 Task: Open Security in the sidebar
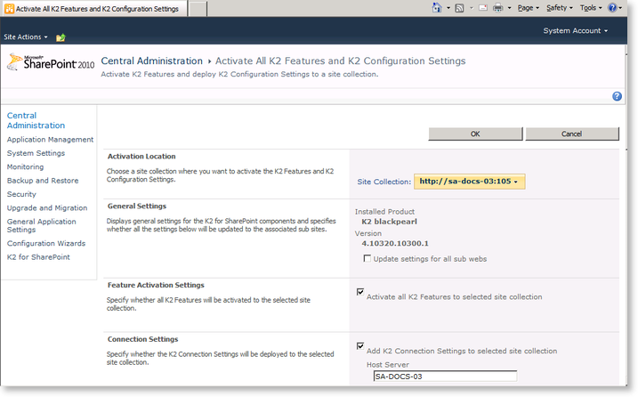tap(21, 194)
